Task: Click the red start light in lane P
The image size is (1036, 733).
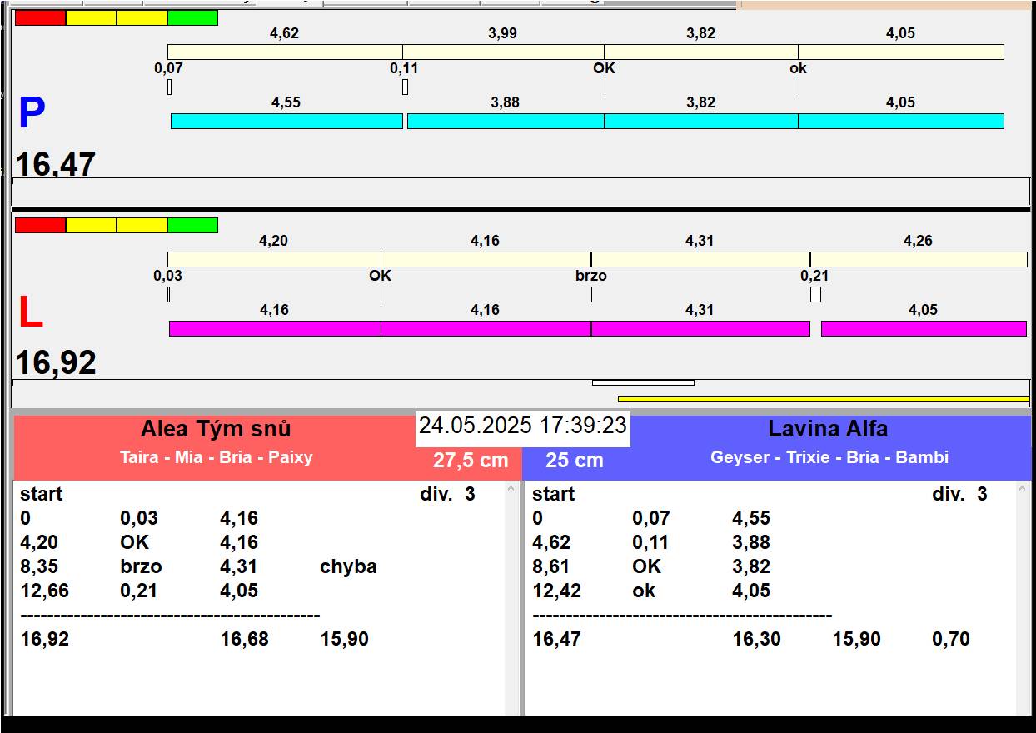Action: [x=40, y=17]
